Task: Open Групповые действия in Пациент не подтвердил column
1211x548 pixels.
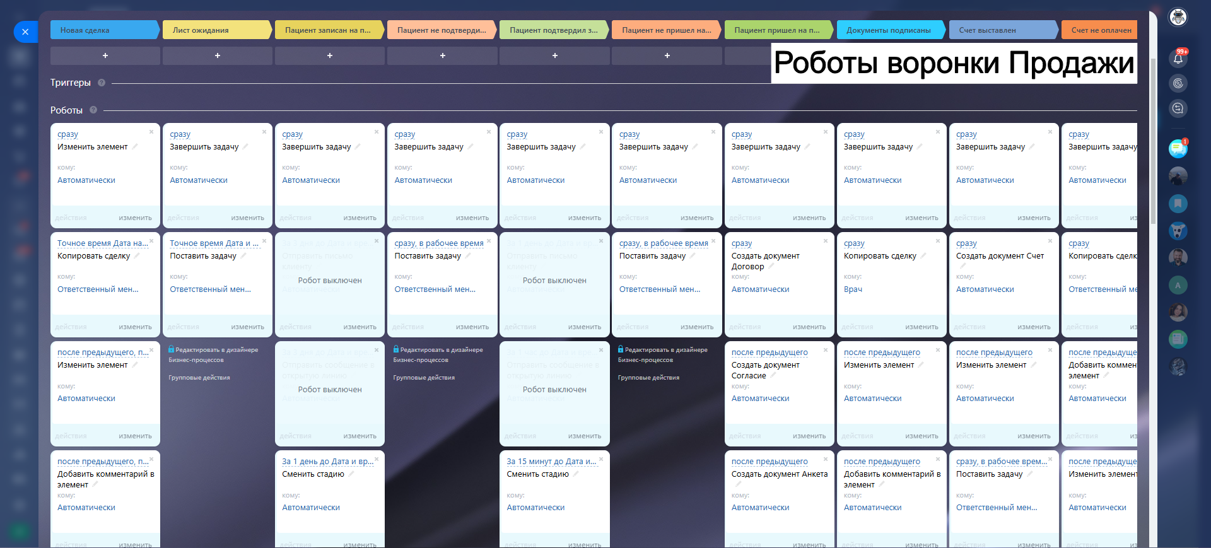Action: pyautogui.click(x=424, y=378)
